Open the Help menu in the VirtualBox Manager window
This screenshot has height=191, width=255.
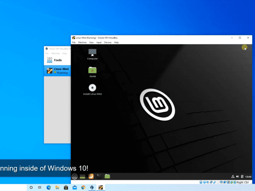point(65,53)
